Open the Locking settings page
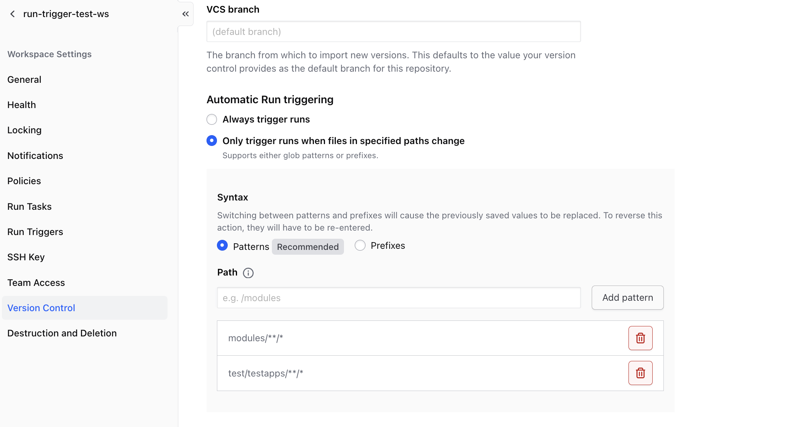812x427 pixels. point(25,130)
